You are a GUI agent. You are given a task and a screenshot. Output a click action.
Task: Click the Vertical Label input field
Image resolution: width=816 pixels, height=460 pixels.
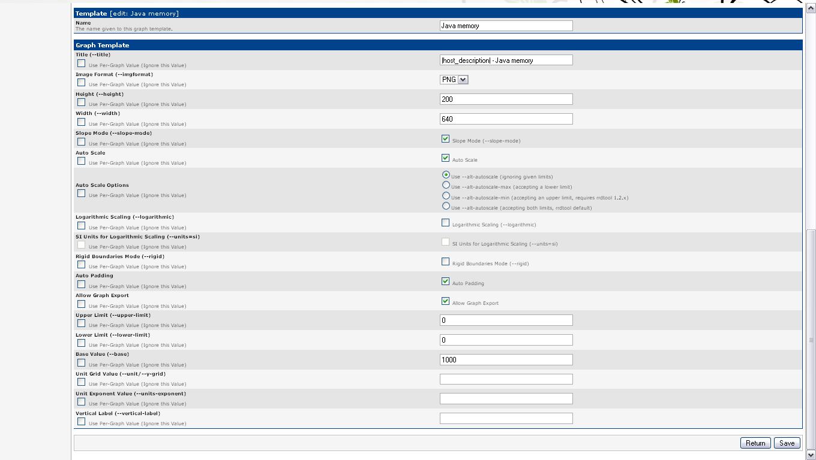point(506,418)
